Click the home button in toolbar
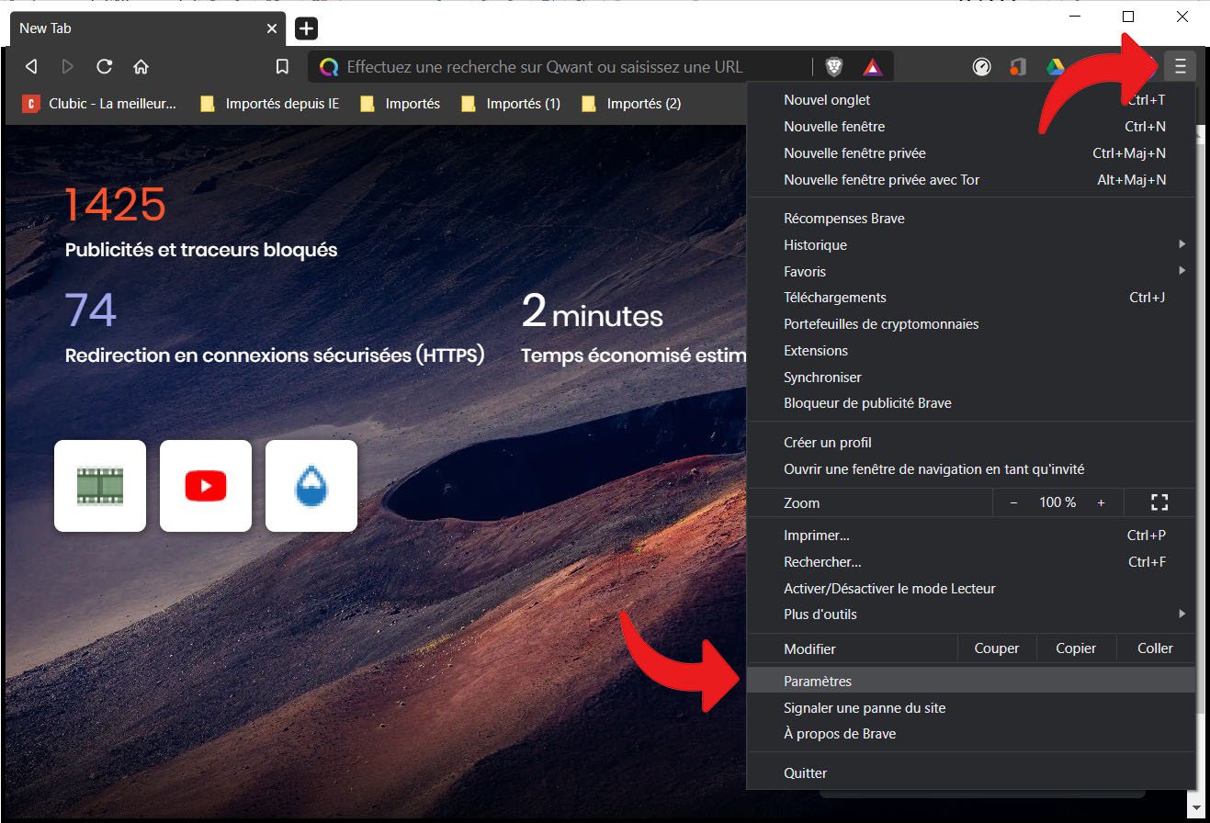This screenshot has width=1210, height=823. (141, 66)
